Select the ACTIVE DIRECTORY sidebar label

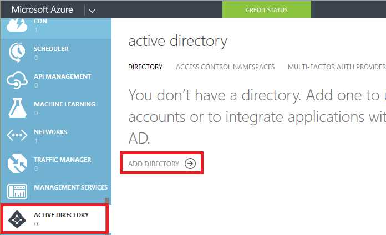click(x=62, y=215)
